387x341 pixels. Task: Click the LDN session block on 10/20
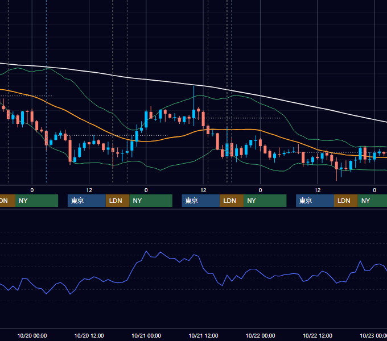(x=117, y=201)
